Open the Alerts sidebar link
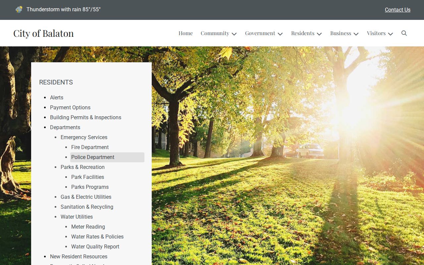 click(x=57, y=97)
